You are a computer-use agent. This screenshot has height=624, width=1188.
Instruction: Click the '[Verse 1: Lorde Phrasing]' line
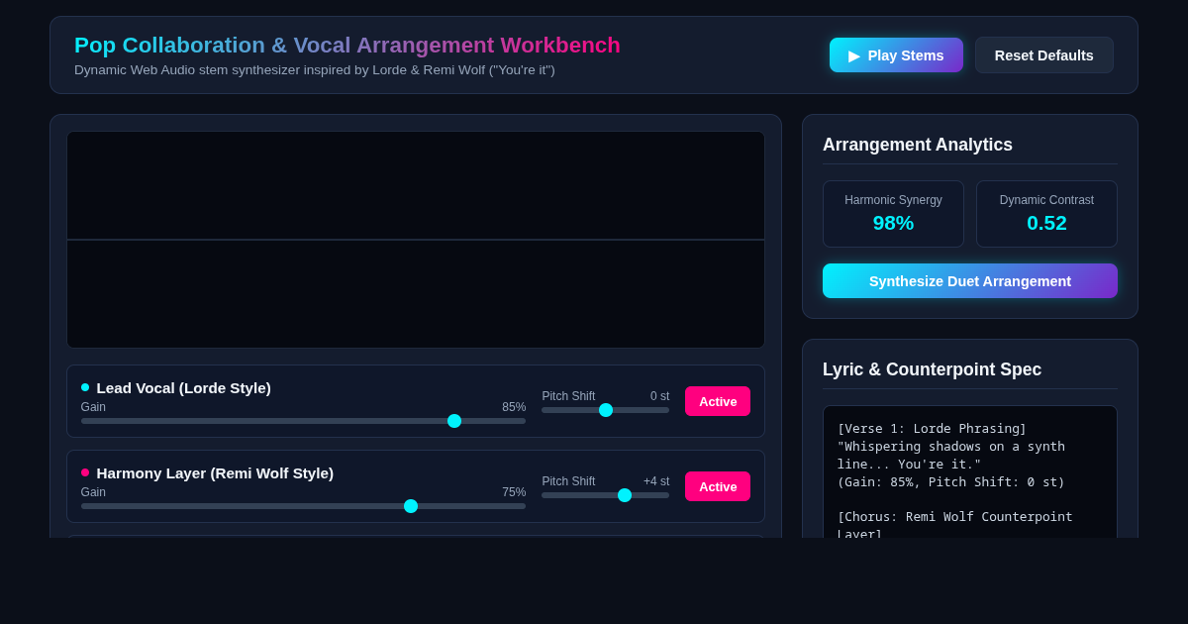pos(932,429)
